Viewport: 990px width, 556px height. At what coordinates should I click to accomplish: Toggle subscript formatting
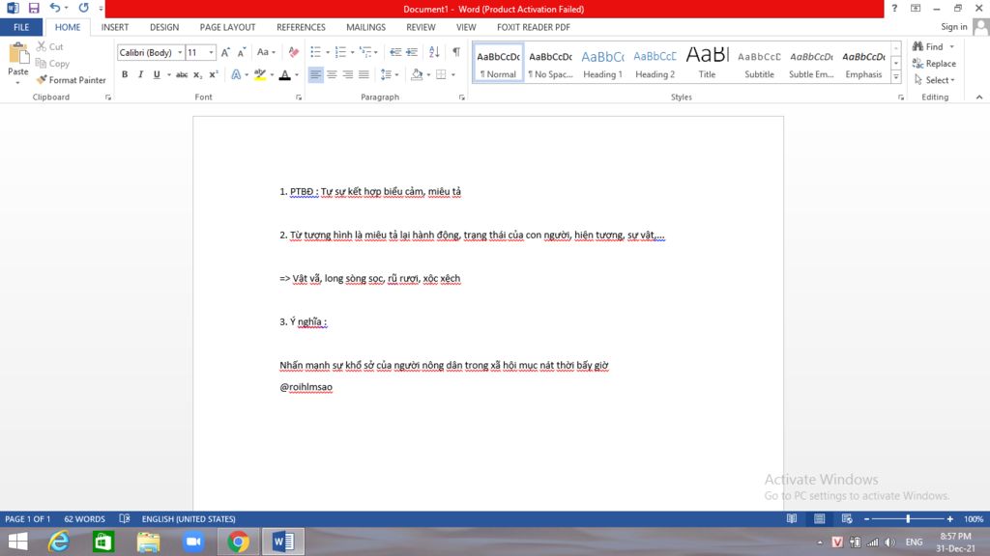[x=197, y=74]
